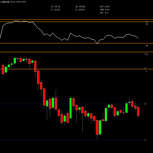Click the high value 'H: 19.60'

click(x=80, y=7)
